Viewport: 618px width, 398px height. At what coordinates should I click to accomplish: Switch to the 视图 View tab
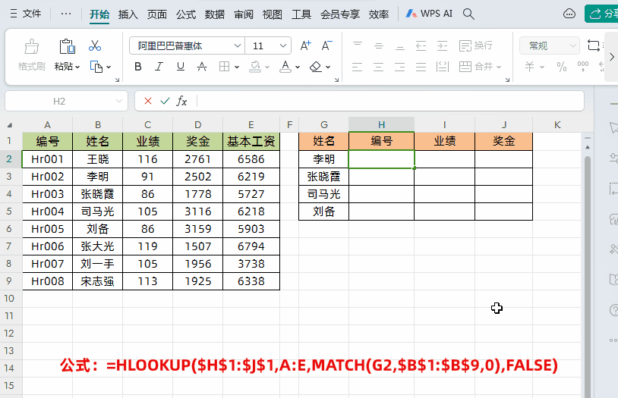[273, 14]
